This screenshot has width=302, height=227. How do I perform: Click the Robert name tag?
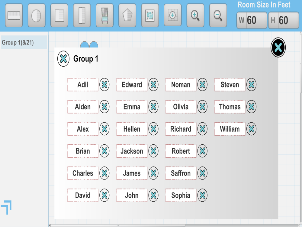click(181, 151)
